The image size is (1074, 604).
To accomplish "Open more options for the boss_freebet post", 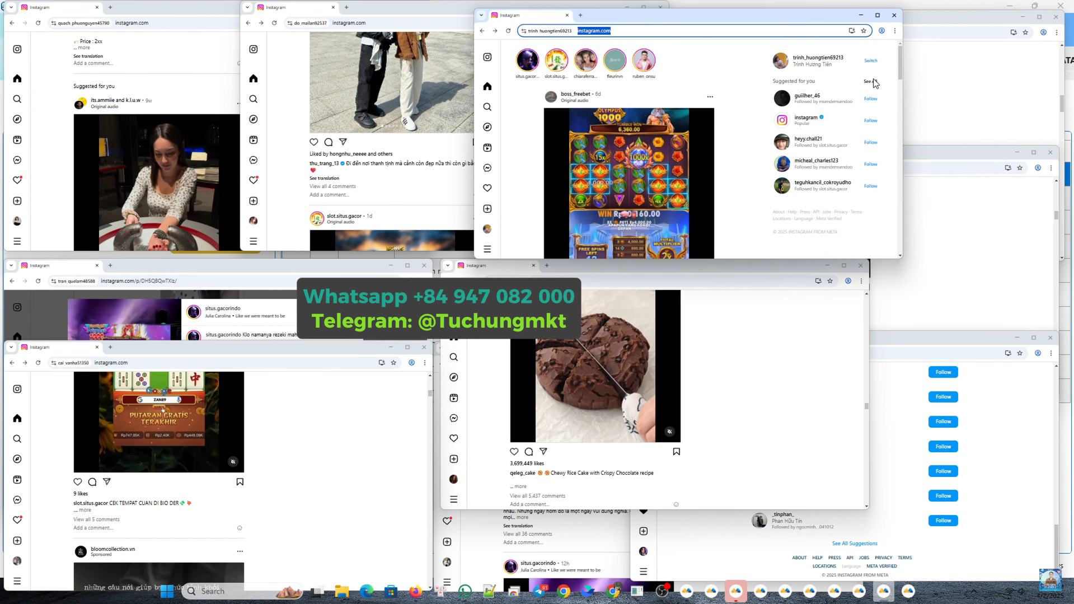I will [710, 97].
